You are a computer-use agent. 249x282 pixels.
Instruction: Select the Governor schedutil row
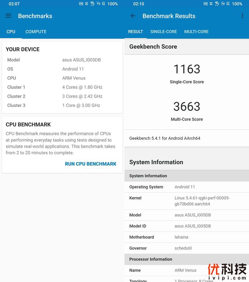click(x=187, y=248)
